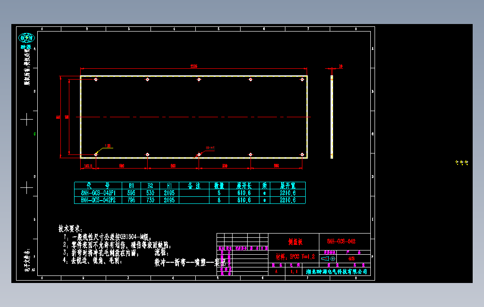
Task: Click the 2210.6 value in P1 row
Action: pyautogui.click(x=288, y=193)
